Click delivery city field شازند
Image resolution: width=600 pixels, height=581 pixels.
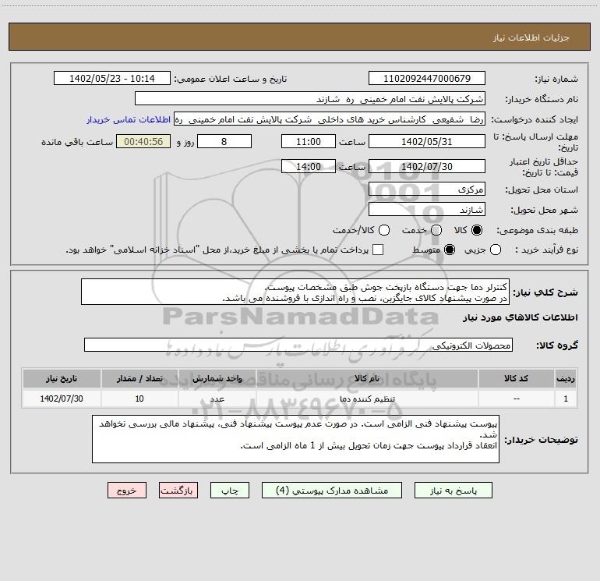point(427,209)
